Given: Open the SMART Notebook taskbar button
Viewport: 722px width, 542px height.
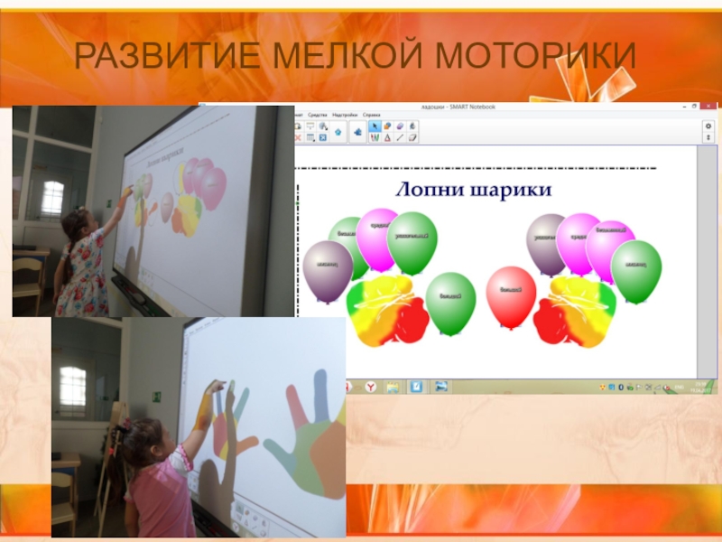Looking at the screenshot, I should pos(416,387).
